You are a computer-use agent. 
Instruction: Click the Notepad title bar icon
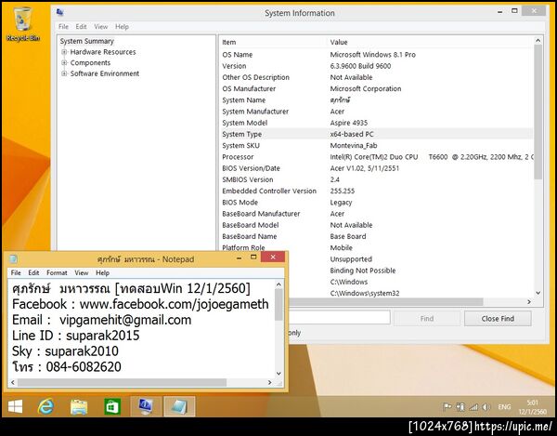(13, 258)
